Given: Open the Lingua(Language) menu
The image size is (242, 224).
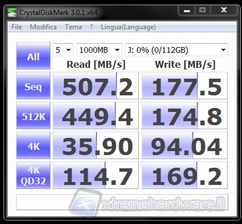Looking at the screenshot, I should point(128,27).
